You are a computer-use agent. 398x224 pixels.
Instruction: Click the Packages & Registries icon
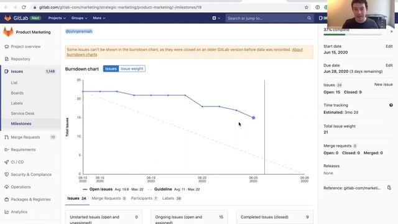[7, 199]
